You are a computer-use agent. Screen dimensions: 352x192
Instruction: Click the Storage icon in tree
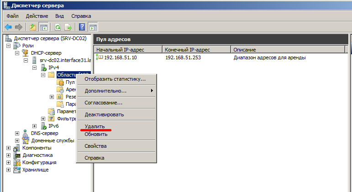(x=17, y=170)
